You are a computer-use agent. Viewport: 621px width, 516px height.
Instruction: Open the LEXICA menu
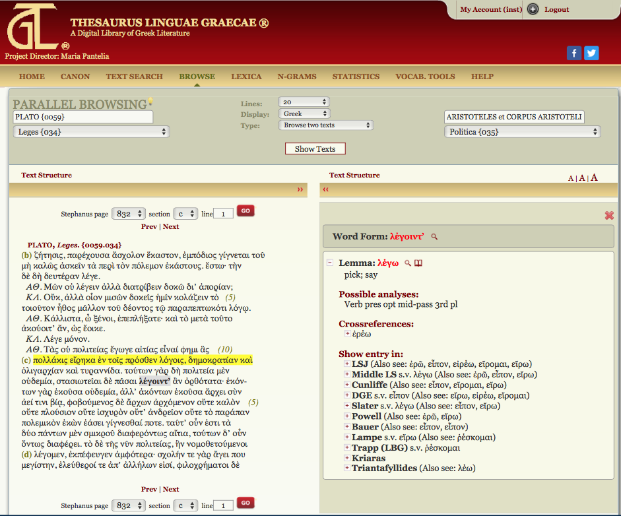pyautogui.click(x=246, y=77)
